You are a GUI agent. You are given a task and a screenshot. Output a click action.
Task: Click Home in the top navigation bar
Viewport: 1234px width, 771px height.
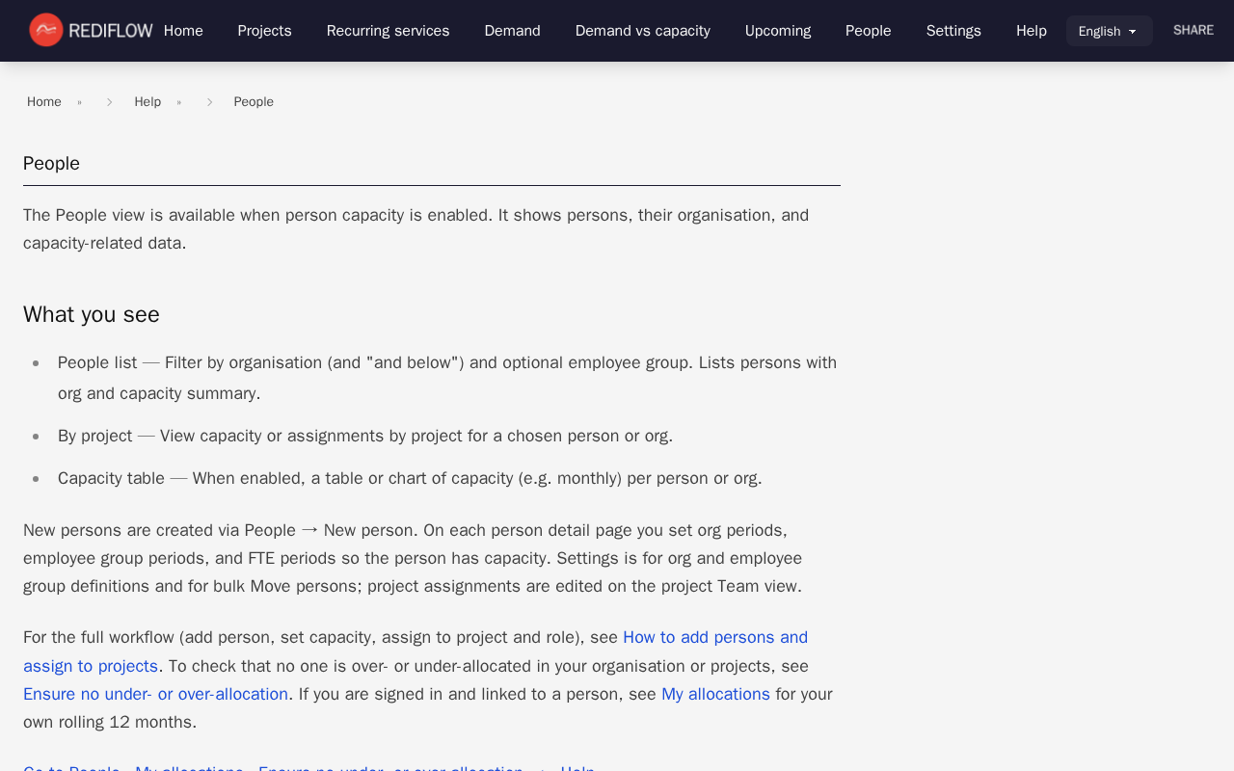coord(183,31)
